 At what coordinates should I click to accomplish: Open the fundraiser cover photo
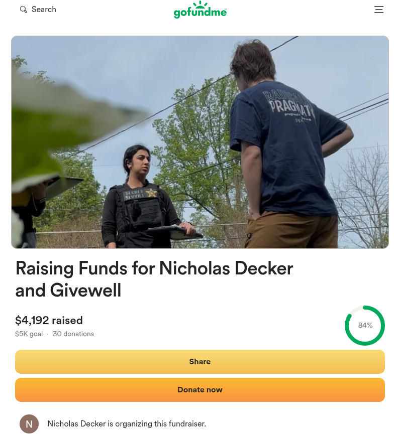pyautogui.click(x=200, y=142)
